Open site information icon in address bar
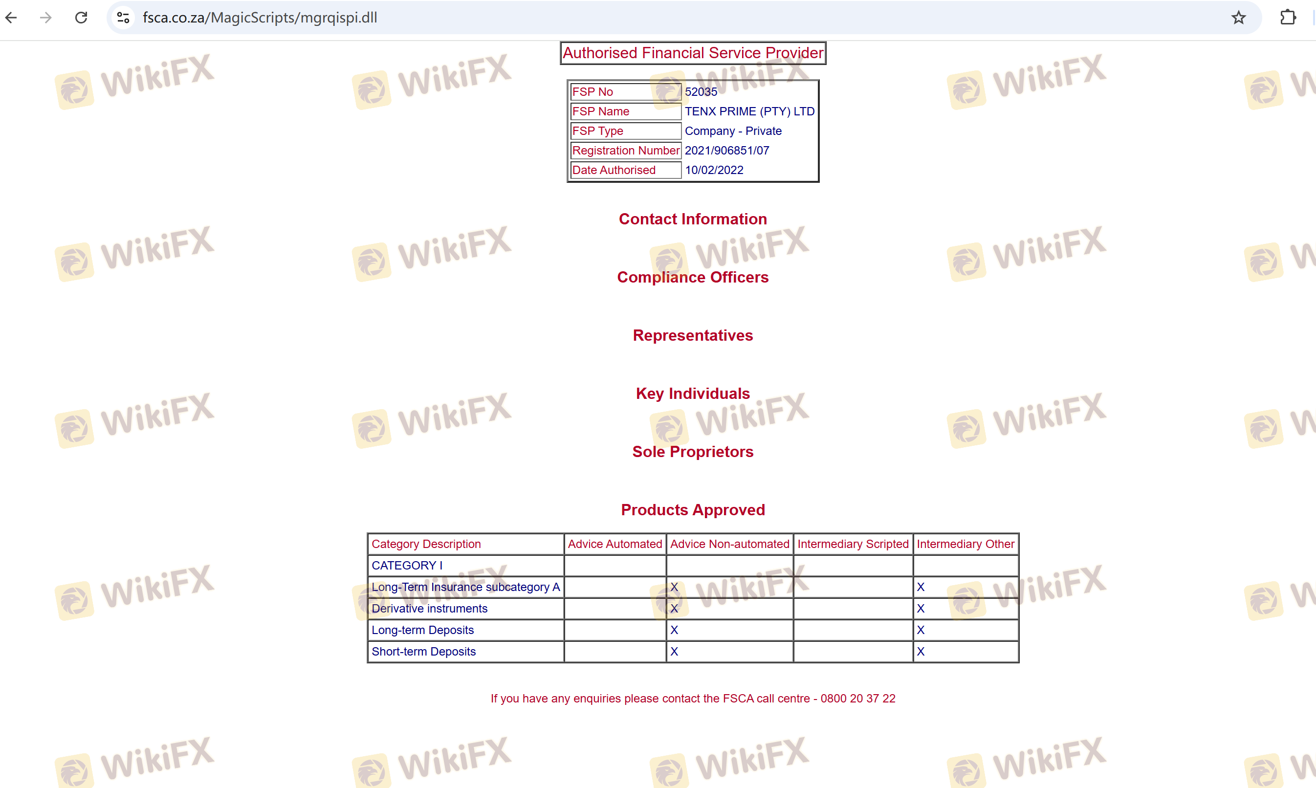1316x788 pixels. click(123, 18)
